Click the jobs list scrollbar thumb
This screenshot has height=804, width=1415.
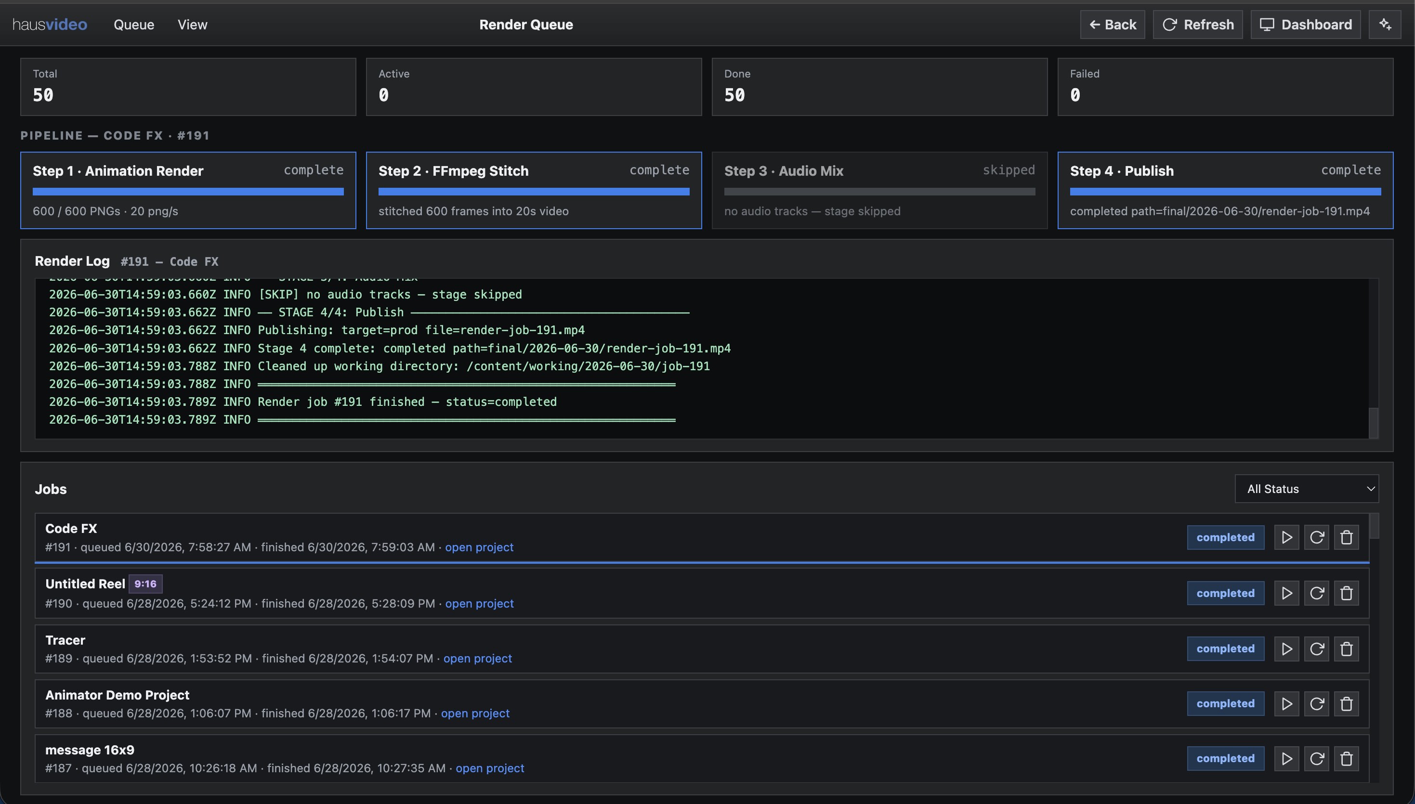[1374, 526]
